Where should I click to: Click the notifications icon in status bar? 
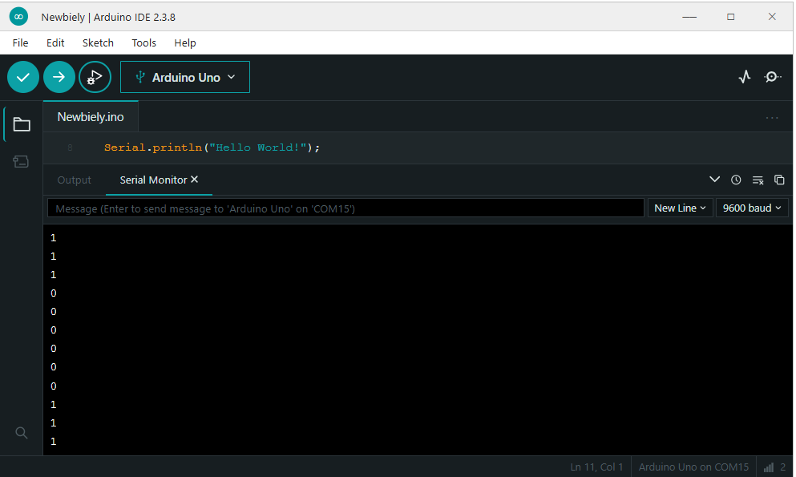point(775,467)
